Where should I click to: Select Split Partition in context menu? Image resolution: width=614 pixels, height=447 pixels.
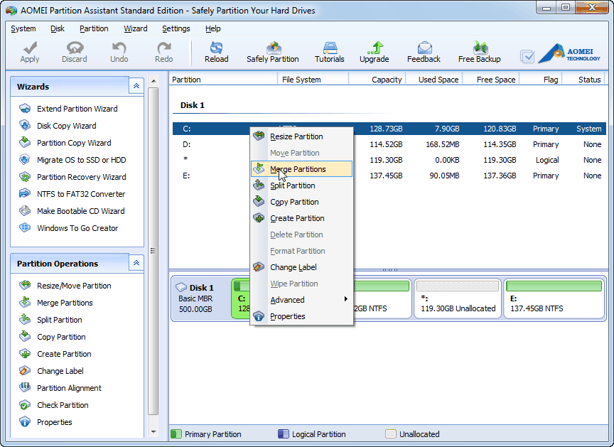pyautogui.click(x=301, y=185)
